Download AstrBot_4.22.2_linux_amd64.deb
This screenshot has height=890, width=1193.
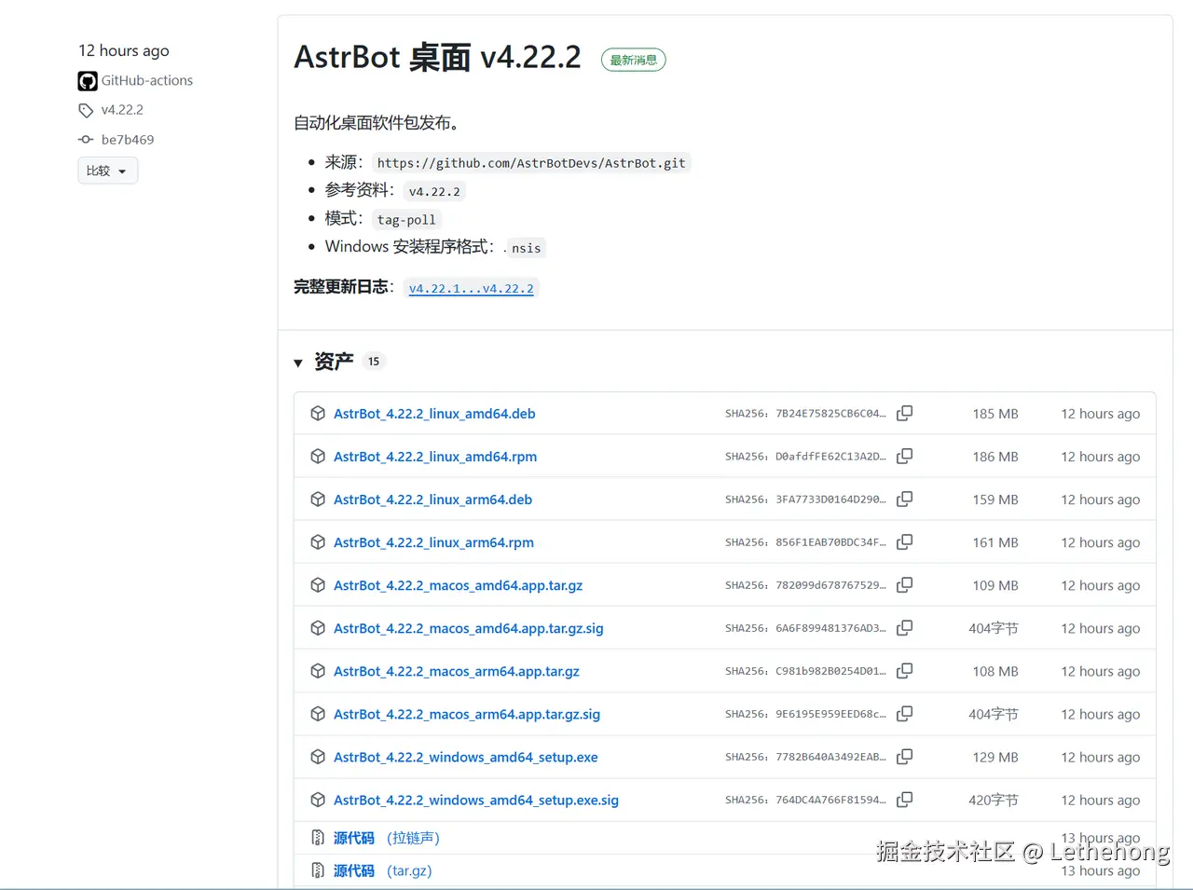coord(434,413)
